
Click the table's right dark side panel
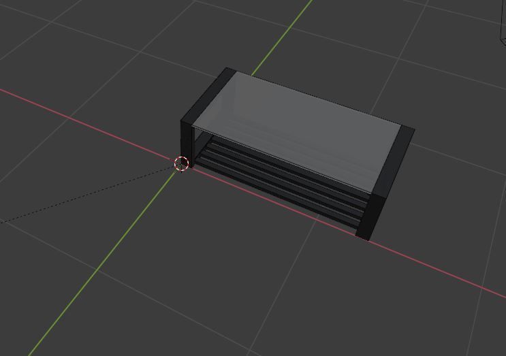pyautogui.click(x=385, y=182)
